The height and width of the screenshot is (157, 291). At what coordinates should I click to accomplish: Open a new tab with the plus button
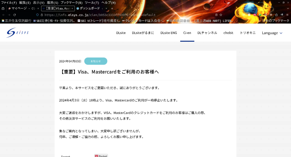[112, 8]
